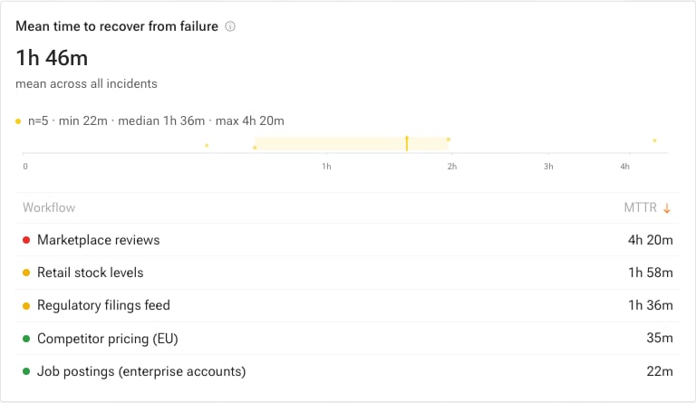
Task: Open the Competitor pricing (EU) workflow
Action: 348,339
